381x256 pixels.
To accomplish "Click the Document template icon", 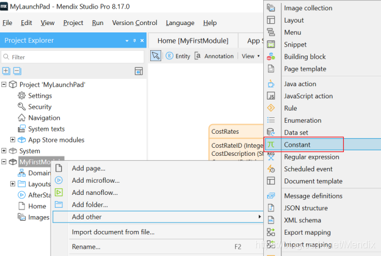I will [x=271, y=181].
